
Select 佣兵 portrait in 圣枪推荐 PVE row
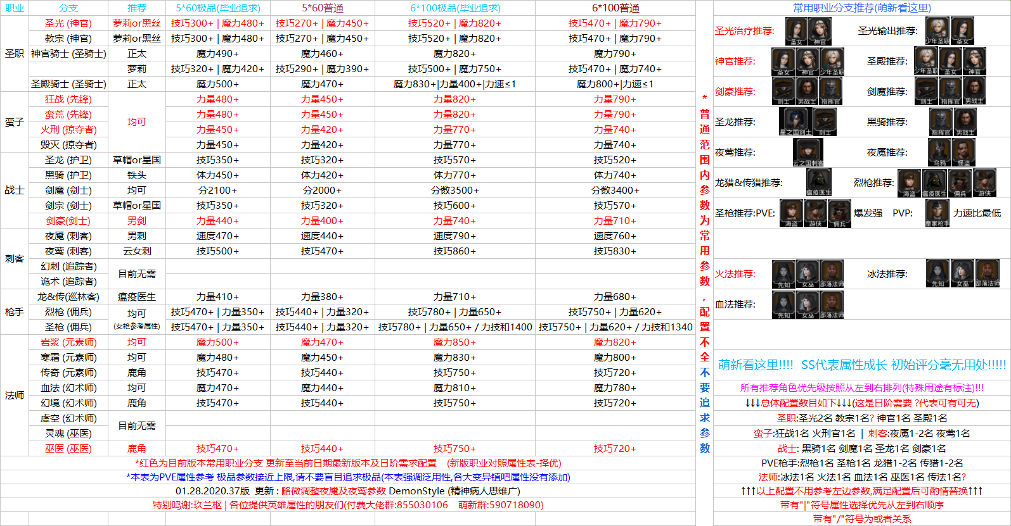839,213
